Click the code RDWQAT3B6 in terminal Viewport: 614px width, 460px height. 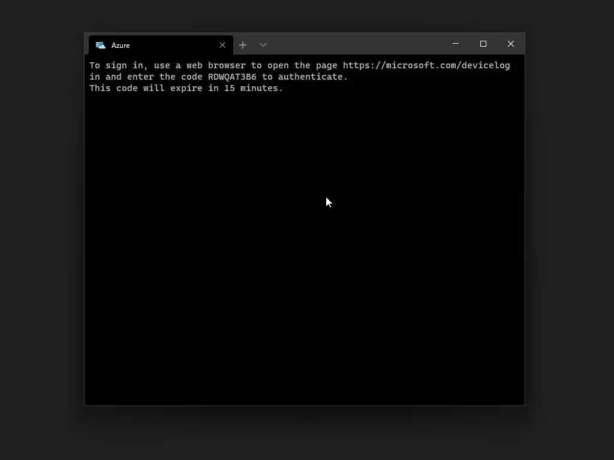[x=232, y=77]
